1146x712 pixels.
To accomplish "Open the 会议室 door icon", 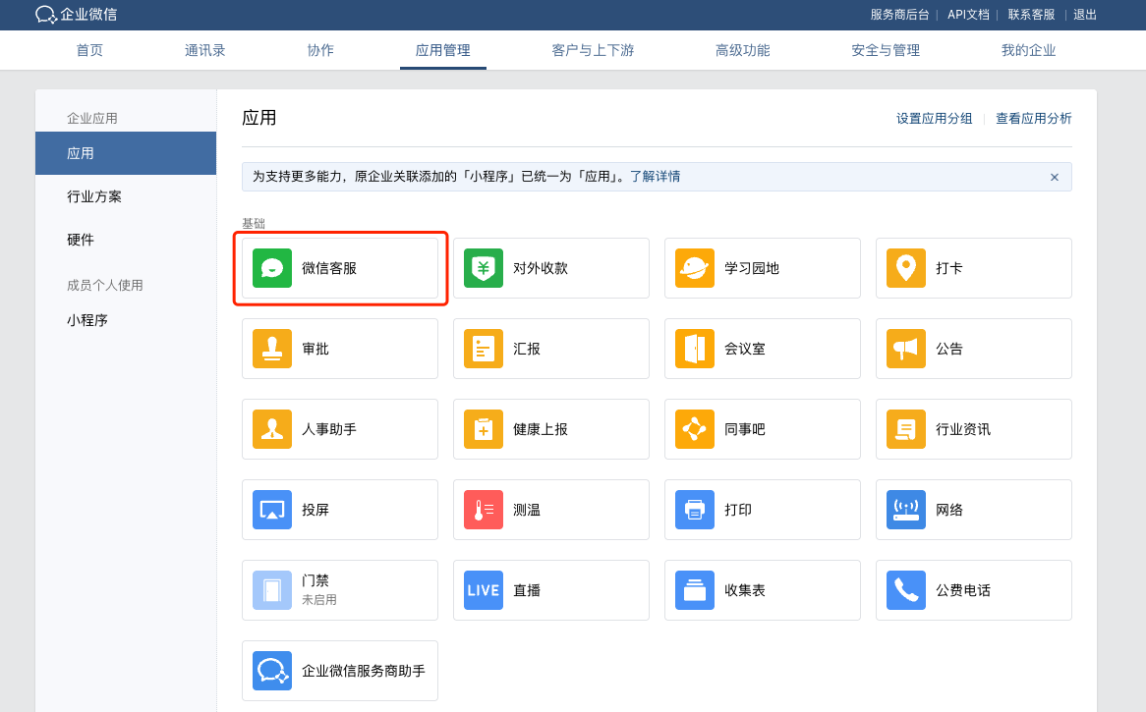I will 694,349.
